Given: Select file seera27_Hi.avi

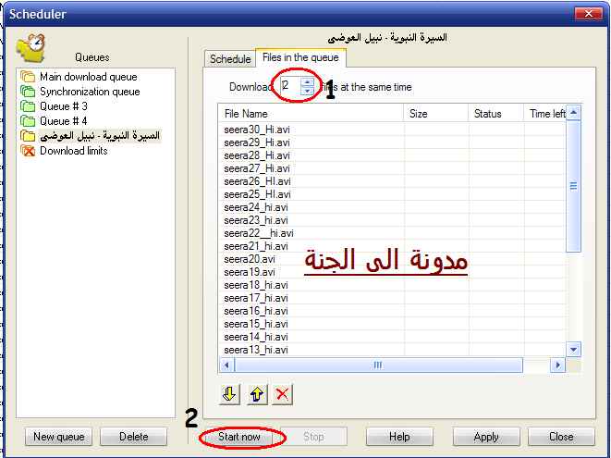Looking at the screenshot, I should (257, 168).
